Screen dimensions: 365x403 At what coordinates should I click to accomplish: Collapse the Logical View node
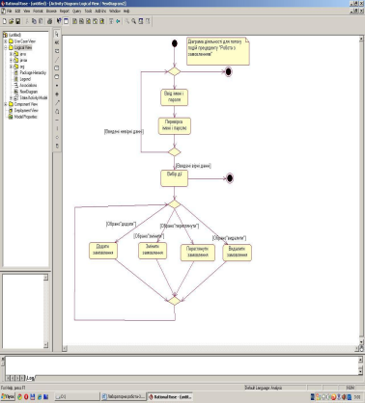coord(6,47)
